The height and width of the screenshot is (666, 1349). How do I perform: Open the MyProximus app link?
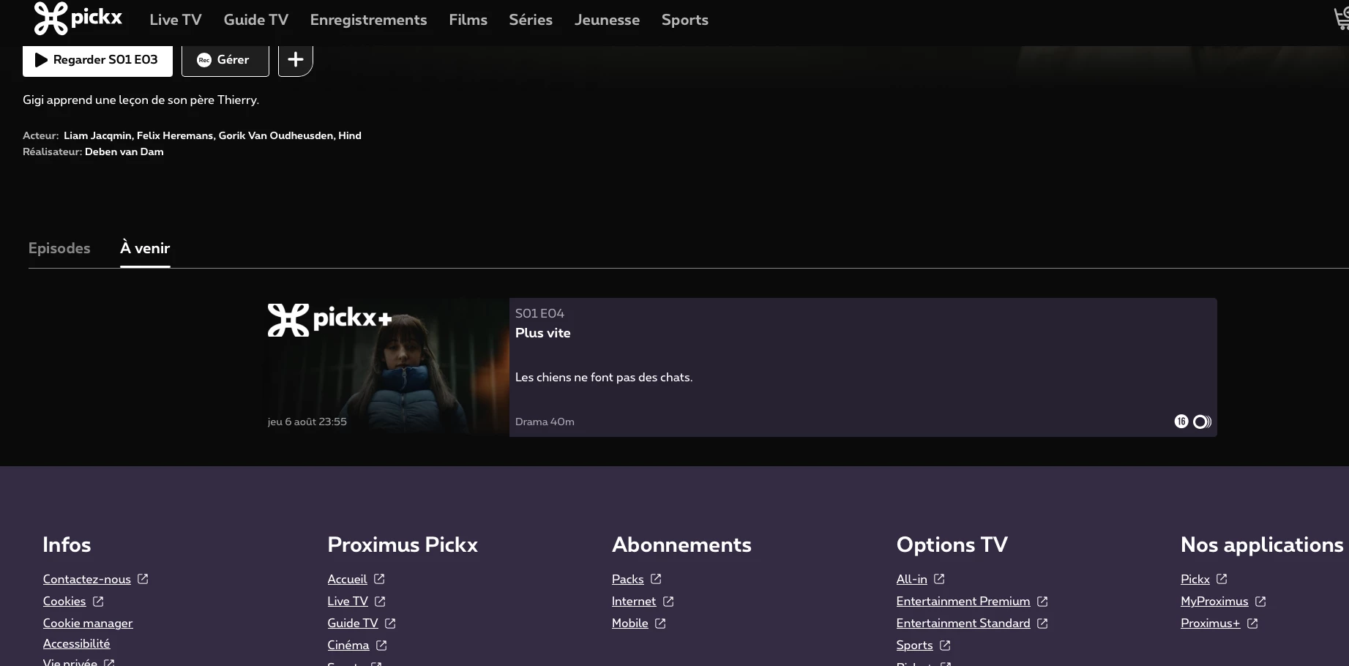1214,601
